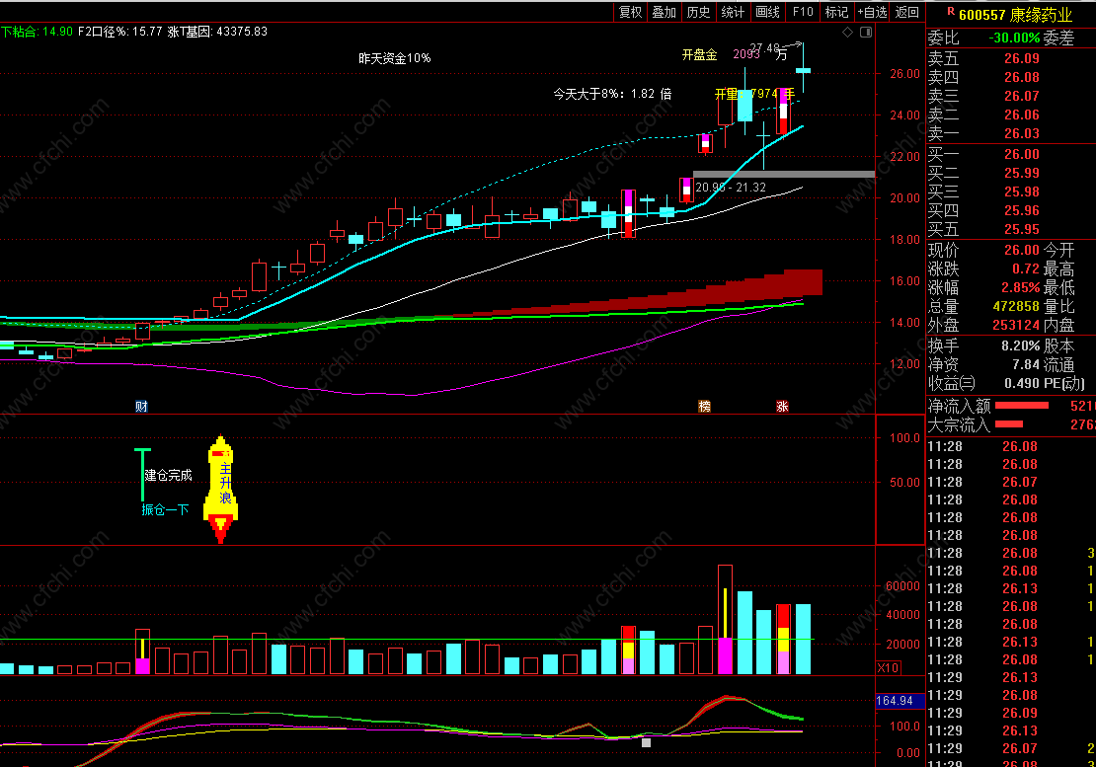Image resolution: width=1096 pixels, height=767 pixels.
Task: Add stock with +自选 button
Action: pos(872,12)
